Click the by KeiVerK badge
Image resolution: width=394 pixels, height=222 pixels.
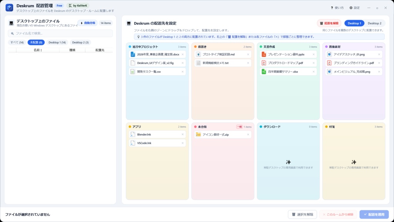coord(78,5)
